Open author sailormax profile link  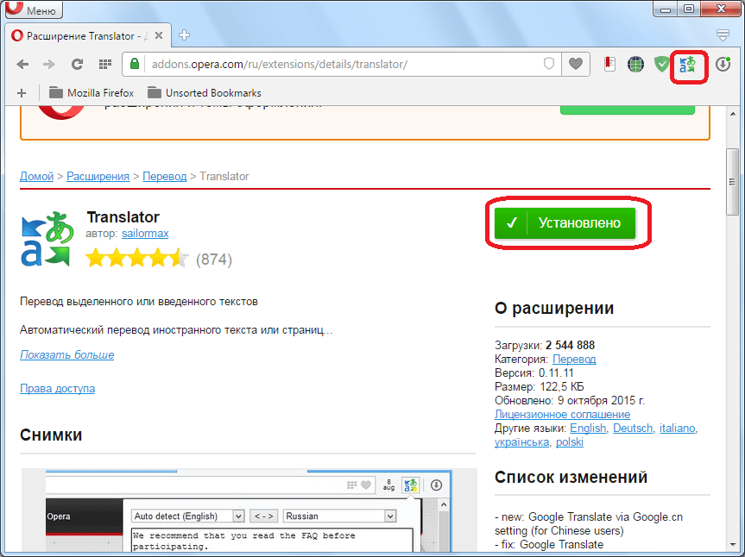(x=145, y=234)
